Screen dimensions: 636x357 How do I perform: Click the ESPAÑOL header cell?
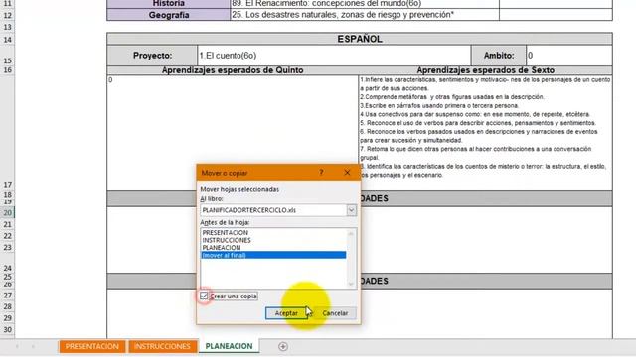click(360, 39)
